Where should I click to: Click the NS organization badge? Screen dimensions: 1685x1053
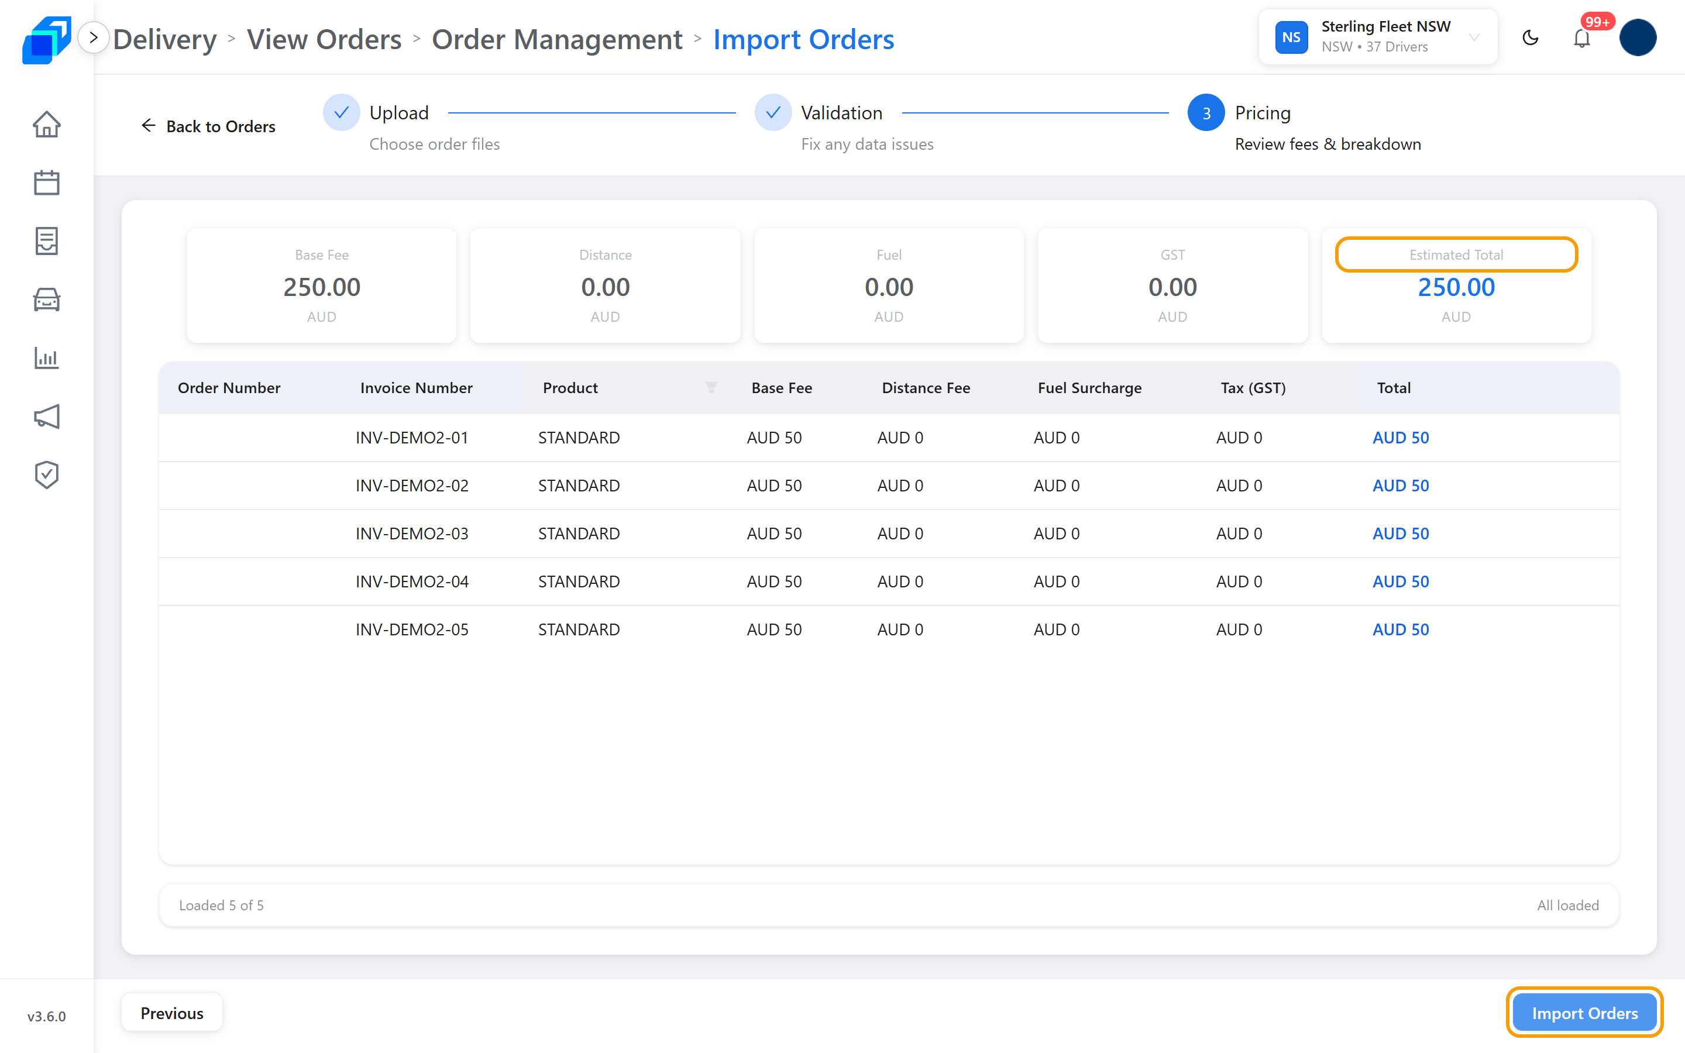tap(1292, 37)
